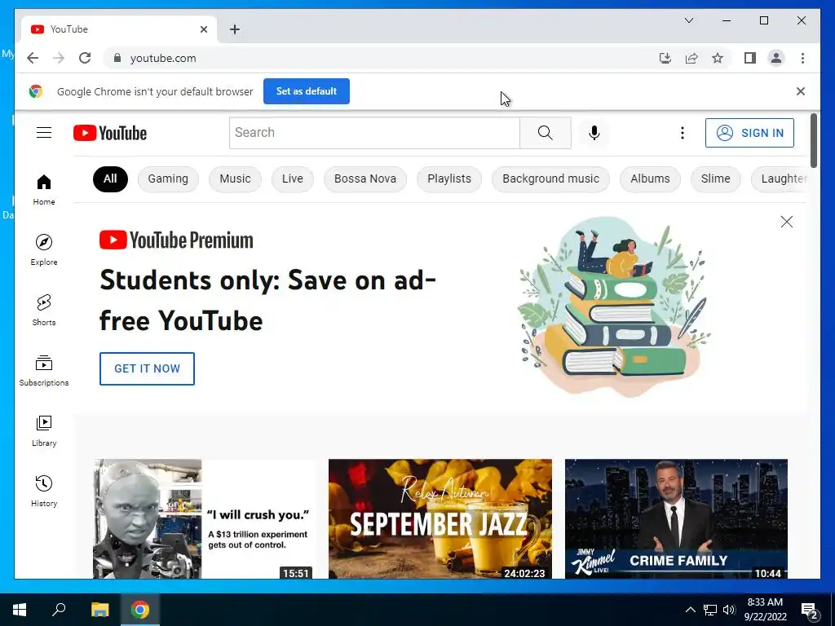
Task: Dismiss the default browser infobar
Action: 801,91
